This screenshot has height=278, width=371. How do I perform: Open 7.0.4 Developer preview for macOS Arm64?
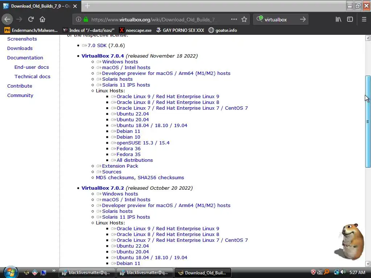[166, 73]
